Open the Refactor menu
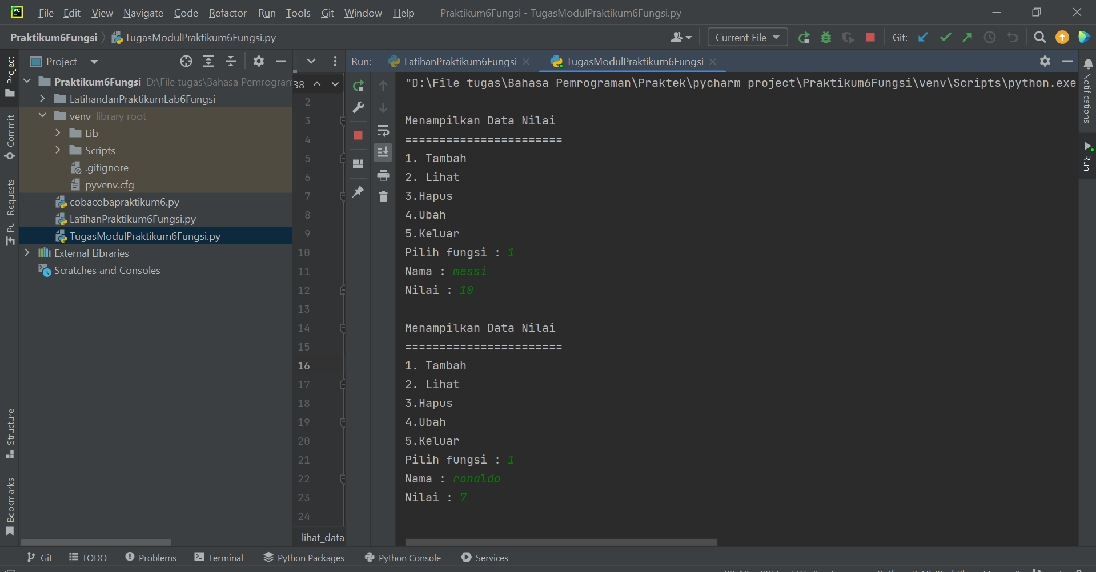The image size is (1096, 572). click(227, 13)
